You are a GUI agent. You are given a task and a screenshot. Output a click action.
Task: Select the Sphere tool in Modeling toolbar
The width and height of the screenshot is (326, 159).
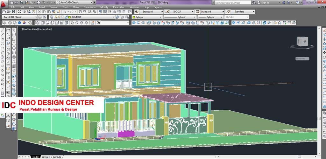point(14,48)
